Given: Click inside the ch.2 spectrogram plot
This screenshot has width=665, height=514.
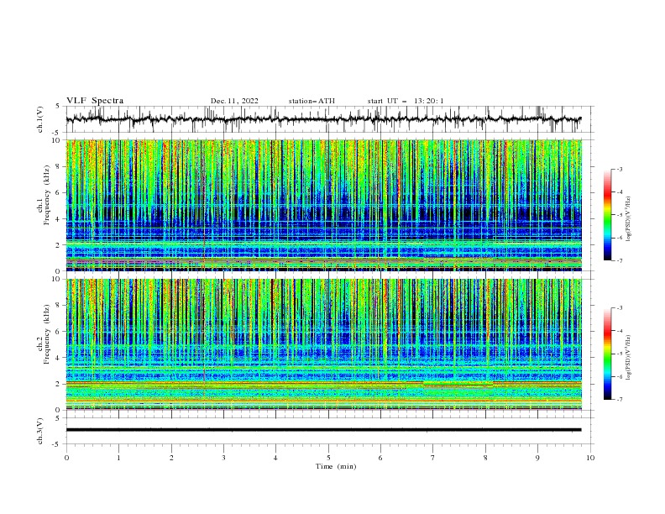Looking at the screenshot, I should pos(324,344).
